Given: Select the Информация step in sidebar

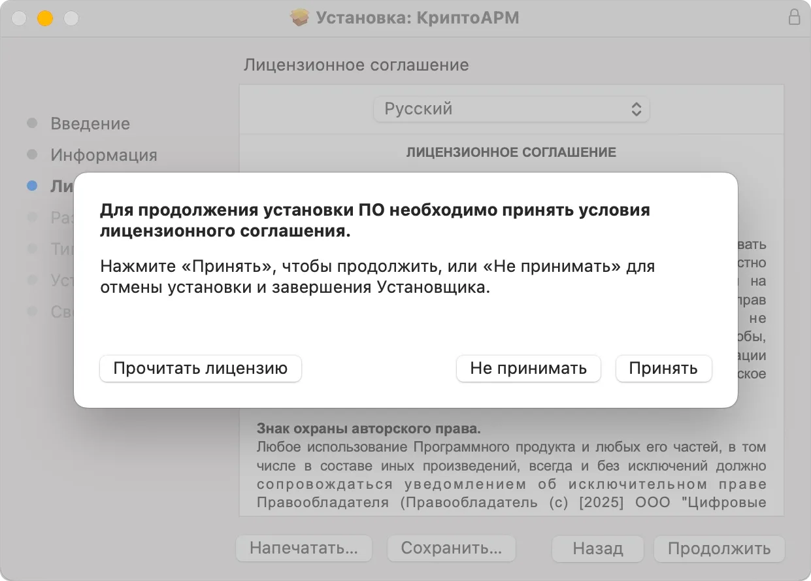Looking at the screenshot, I should pos(105,154).
